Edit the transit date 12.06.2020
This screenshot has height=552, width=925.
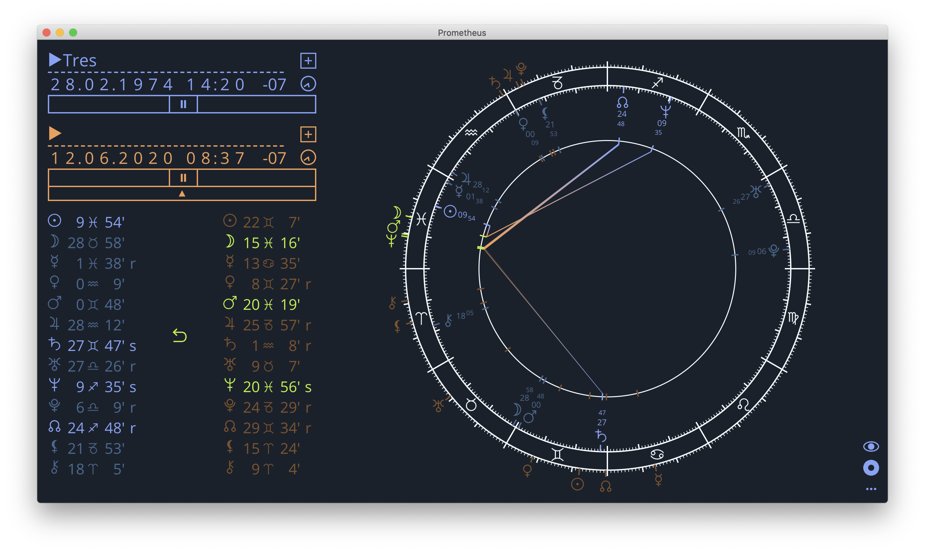click(x=111, y=159)
